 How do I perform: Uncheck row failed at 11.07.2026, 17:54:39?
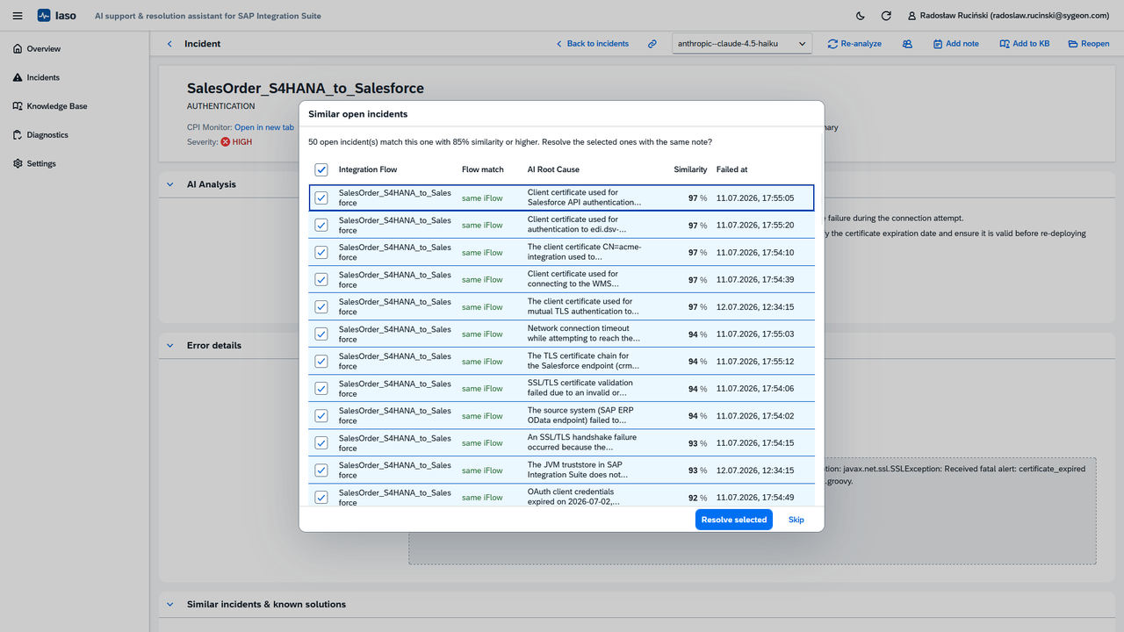tap(321, 279)
